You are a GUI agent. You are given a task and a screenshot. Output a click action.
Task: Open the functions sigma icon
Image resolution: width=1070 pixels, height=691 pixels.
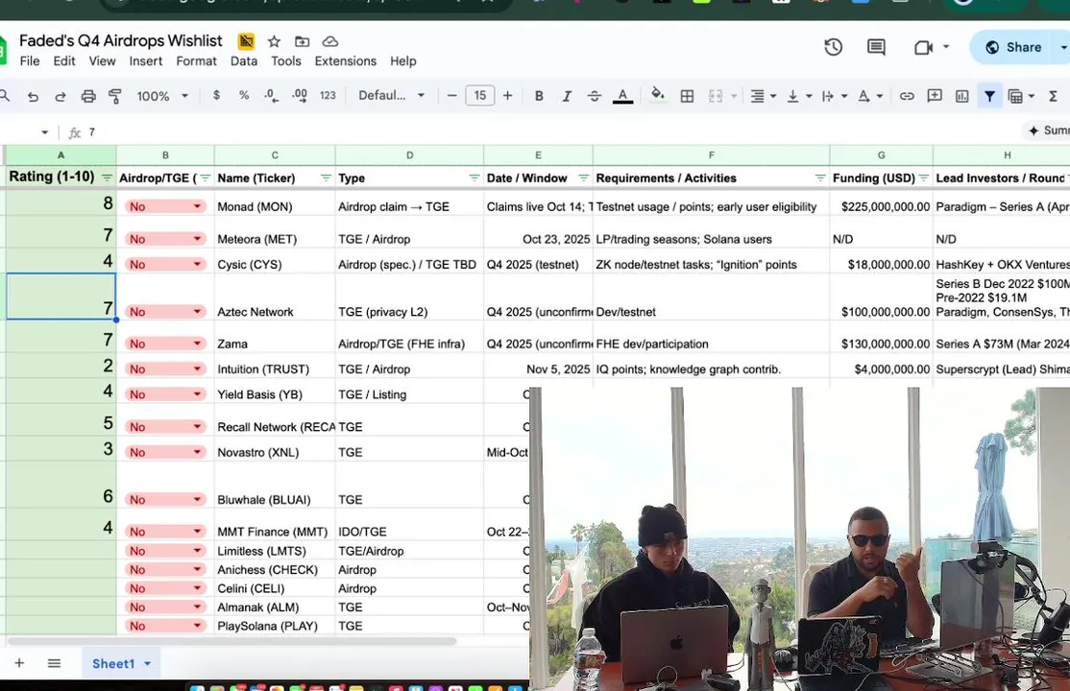click(1053, 96)
